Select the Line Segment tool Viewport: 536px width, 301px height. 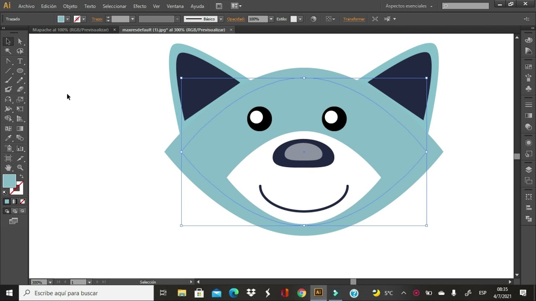[8, 71]
